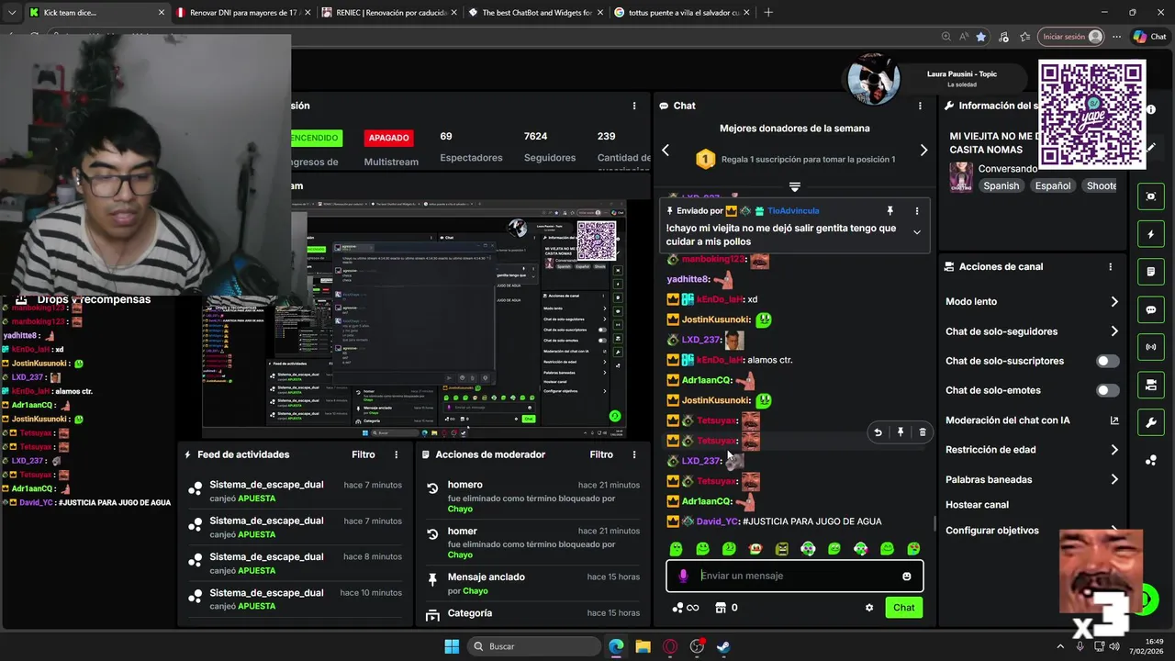Open Feed de actividades three-dot menu
This screenshot has height=661, width=1175.
tap(397, 454)
